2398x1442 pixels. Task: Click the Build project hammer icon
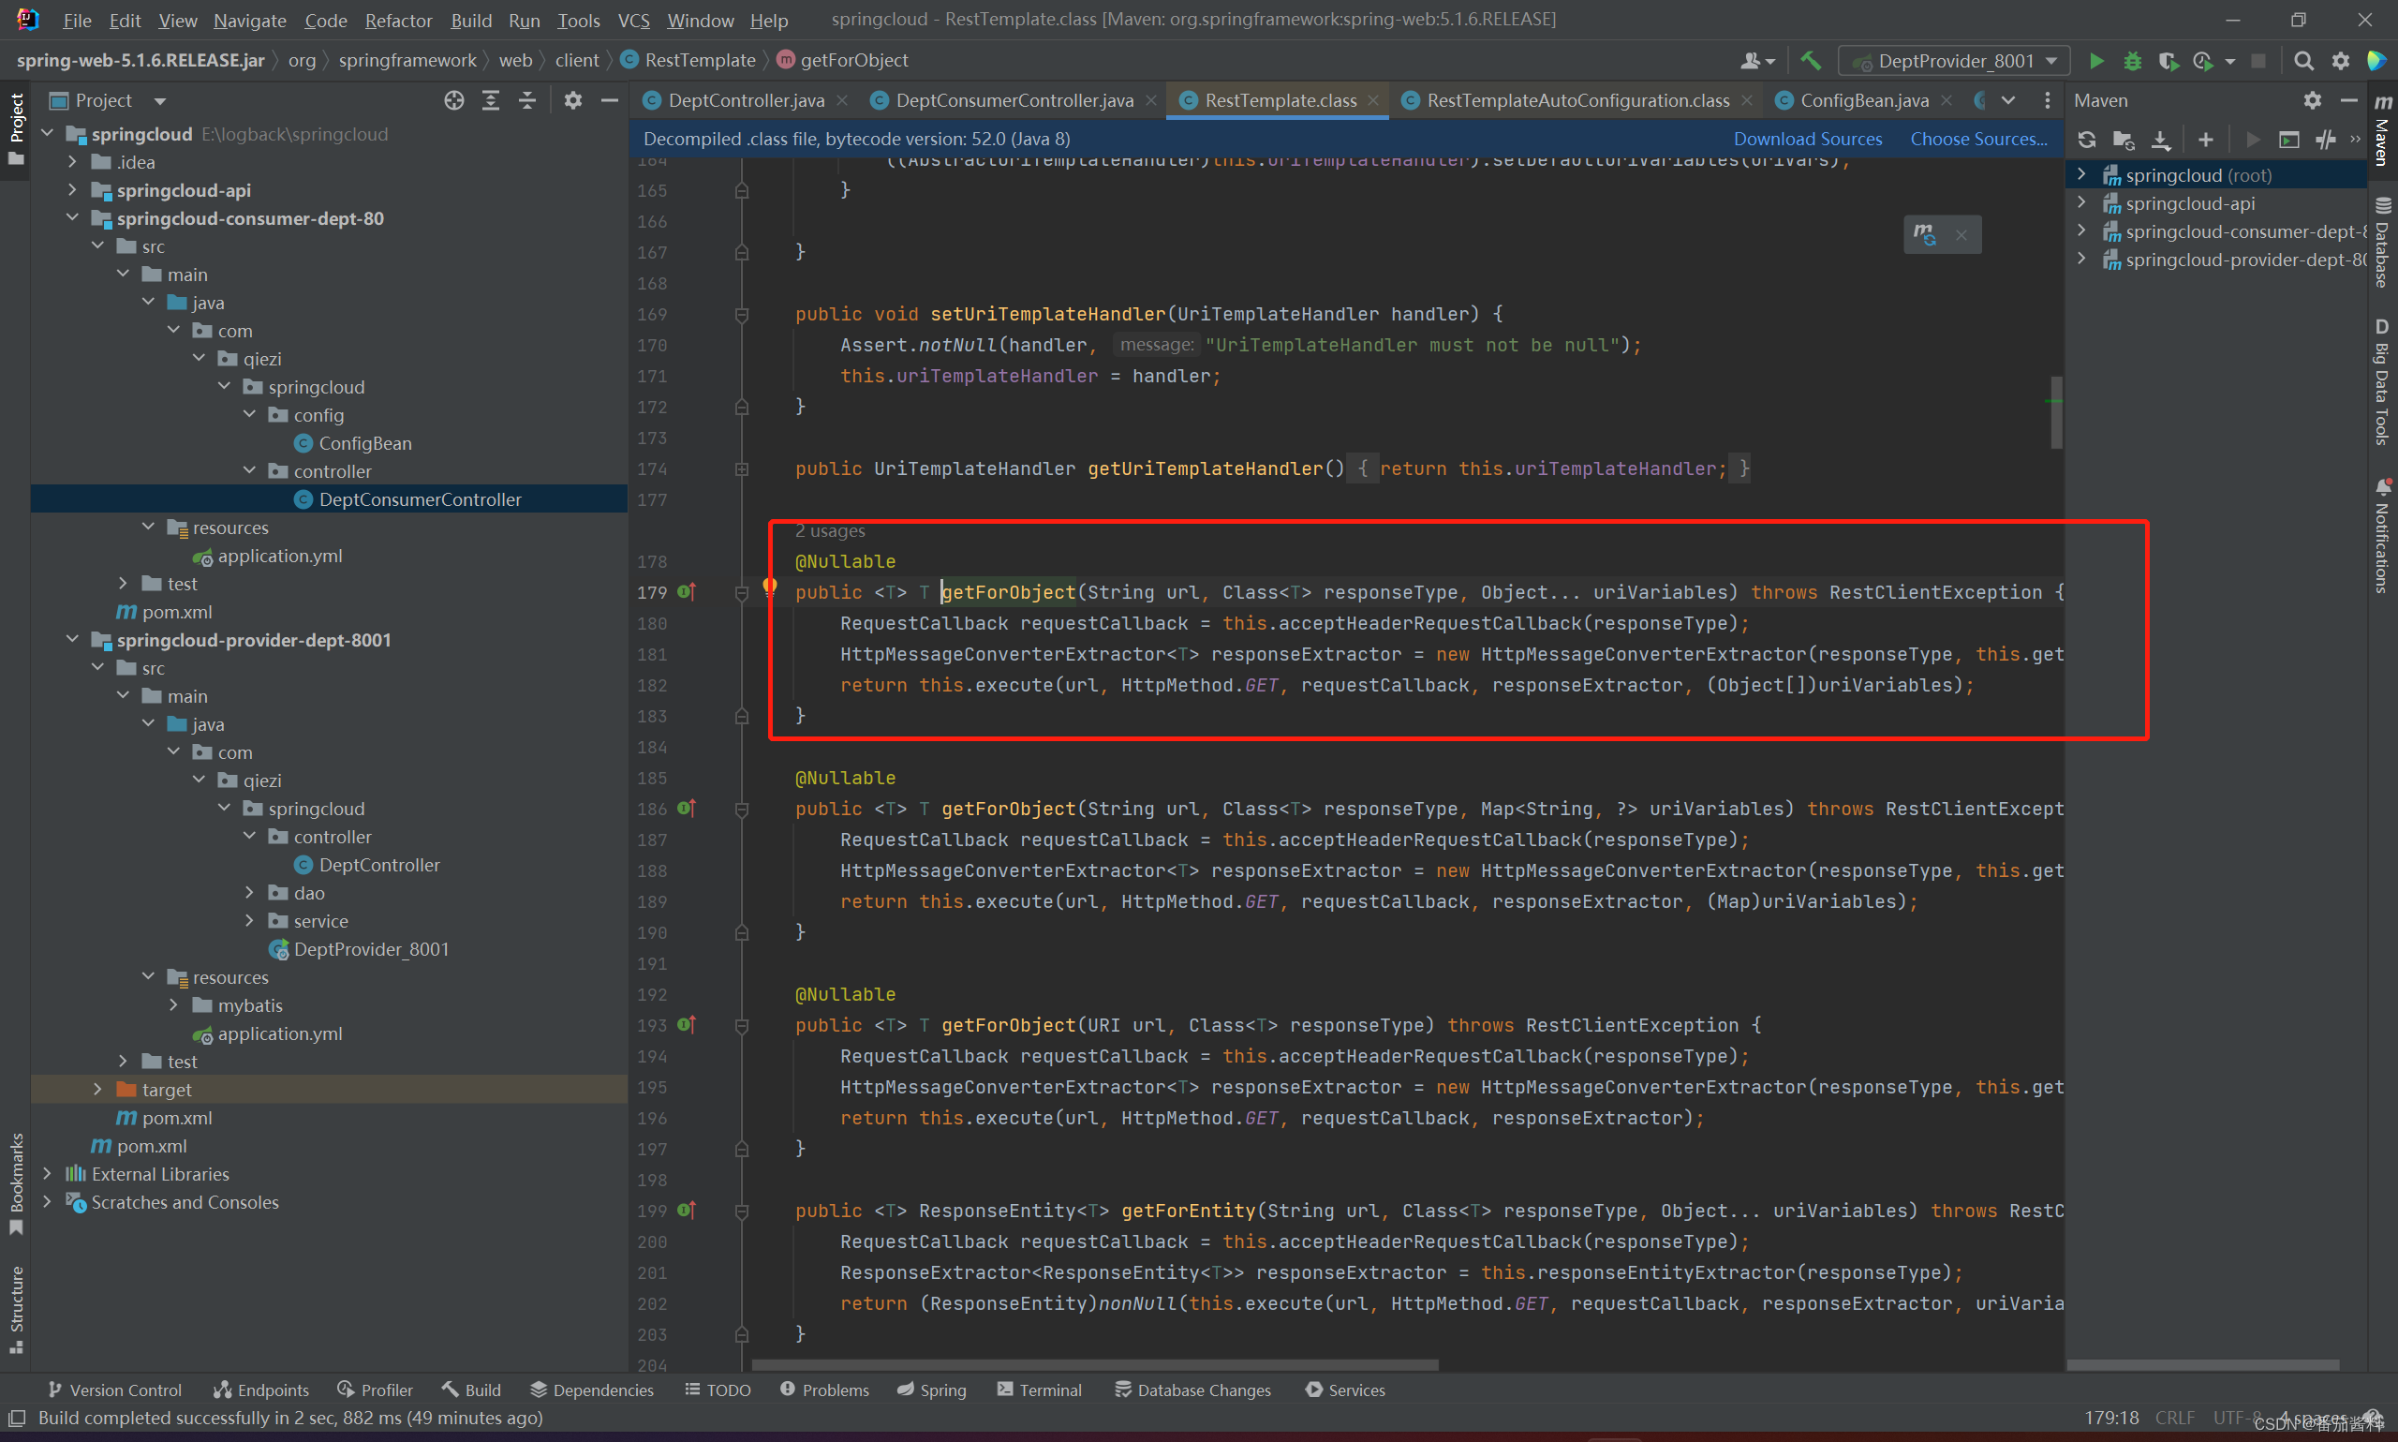(x=1811, y=60)
